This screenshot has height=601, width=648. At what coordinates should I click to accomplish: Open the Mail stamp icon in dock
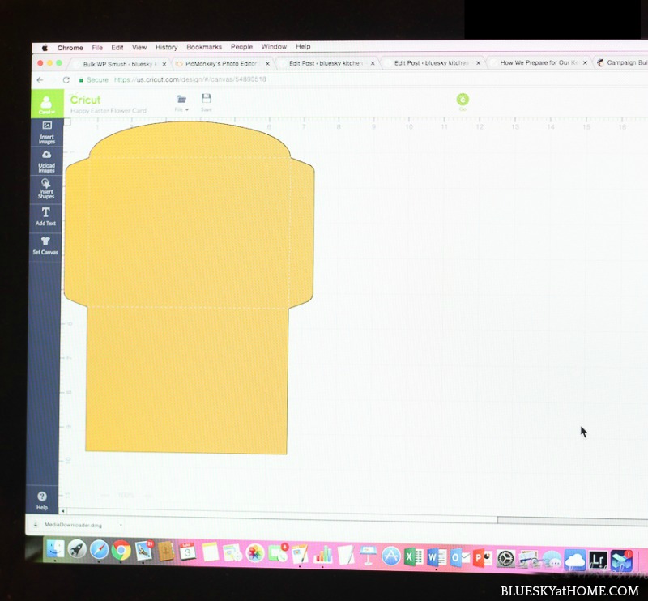pyautogui.click(x=144, y=551)
